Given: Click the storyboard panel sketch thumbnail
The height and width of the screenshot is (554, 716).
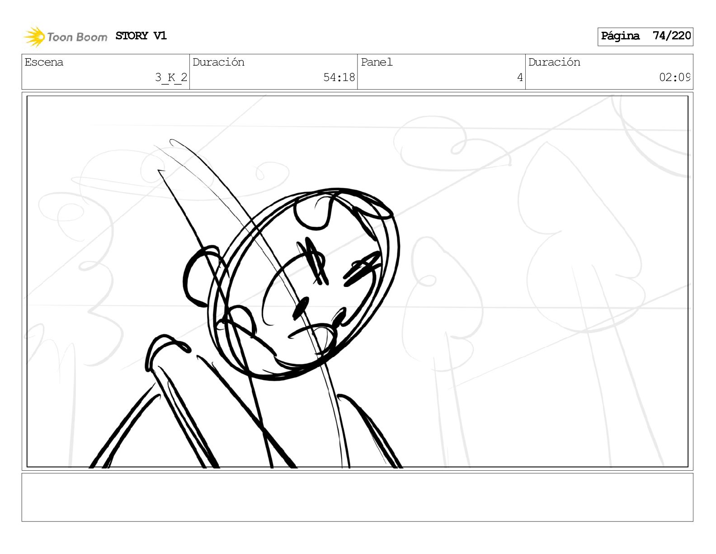Looking at the screenshot, I should click(x=357, y=281).
